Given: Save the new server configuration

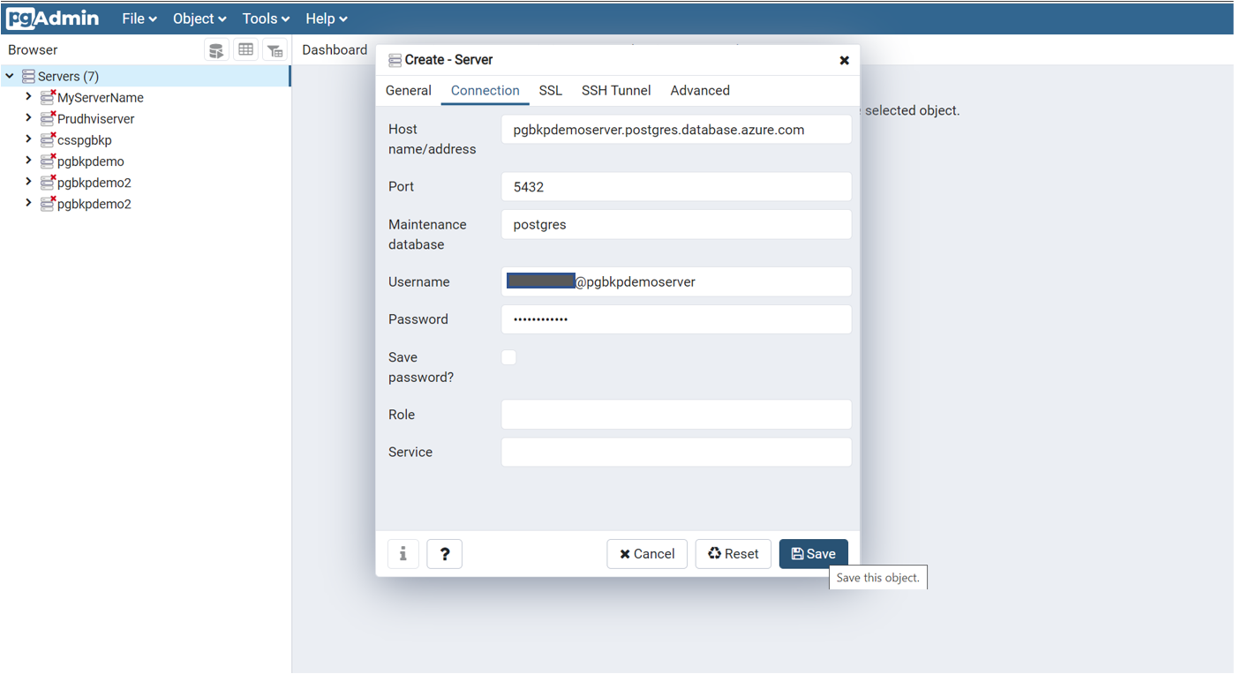Looking at the screenshot, I should click(813, 553).
